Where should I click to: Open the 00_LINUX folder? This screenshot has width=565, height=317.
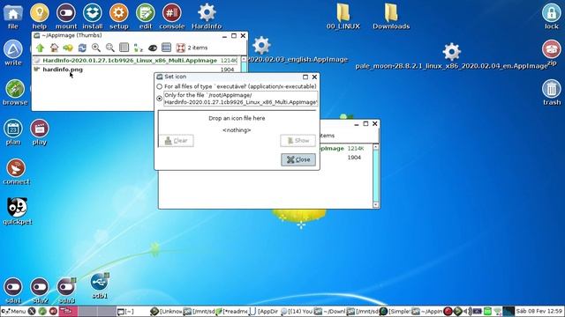coord(343,16)
